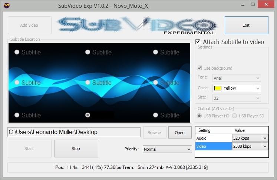Select the Video setting row
The width and height of the screenshot is (277, 180).
pyautogui.click(x=213, y=146)
